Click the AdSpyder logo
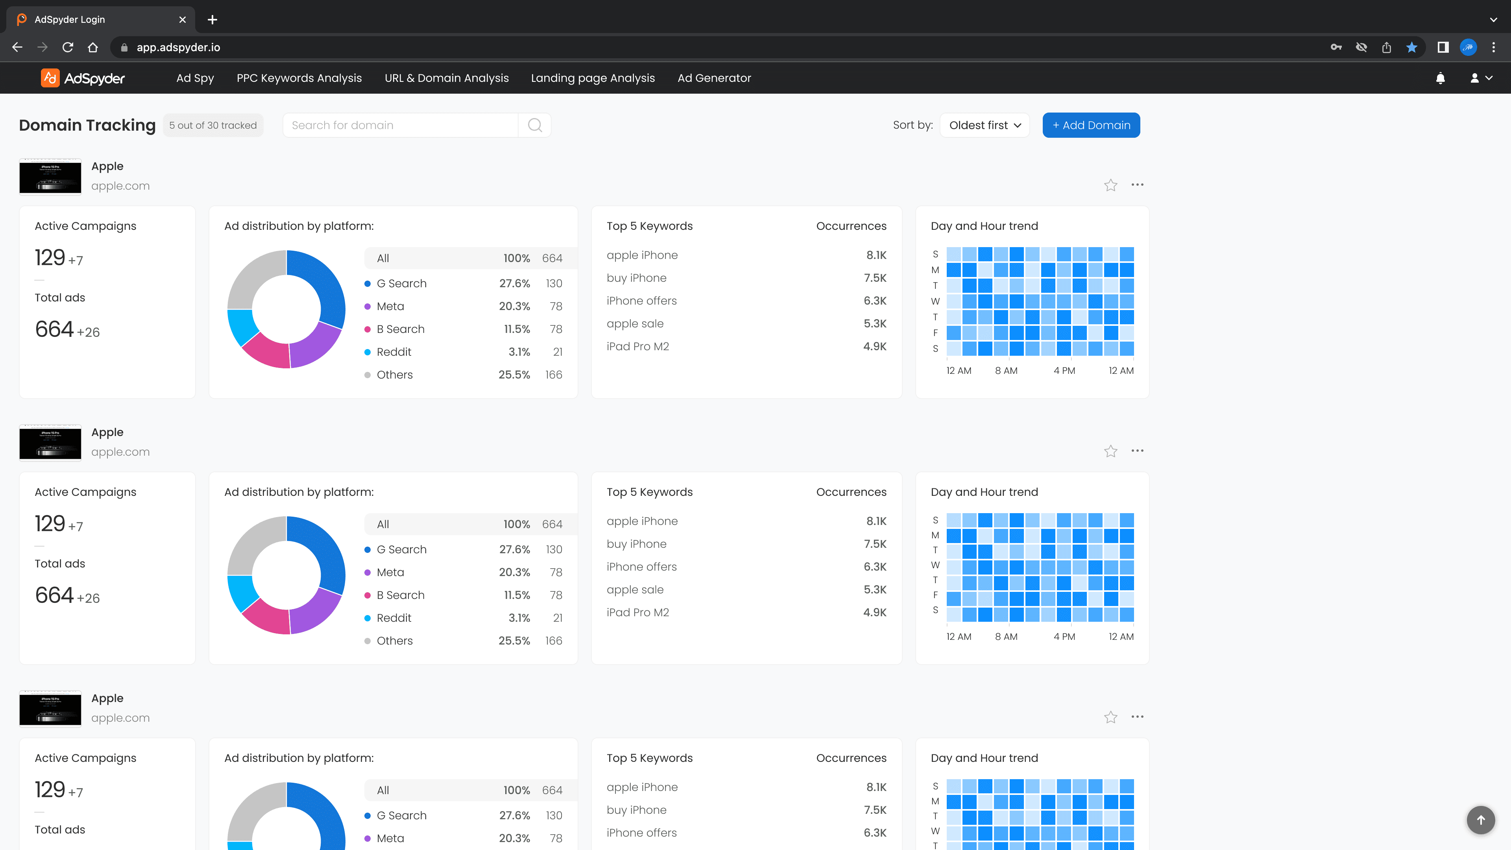1511x850 pixels. 83,78
